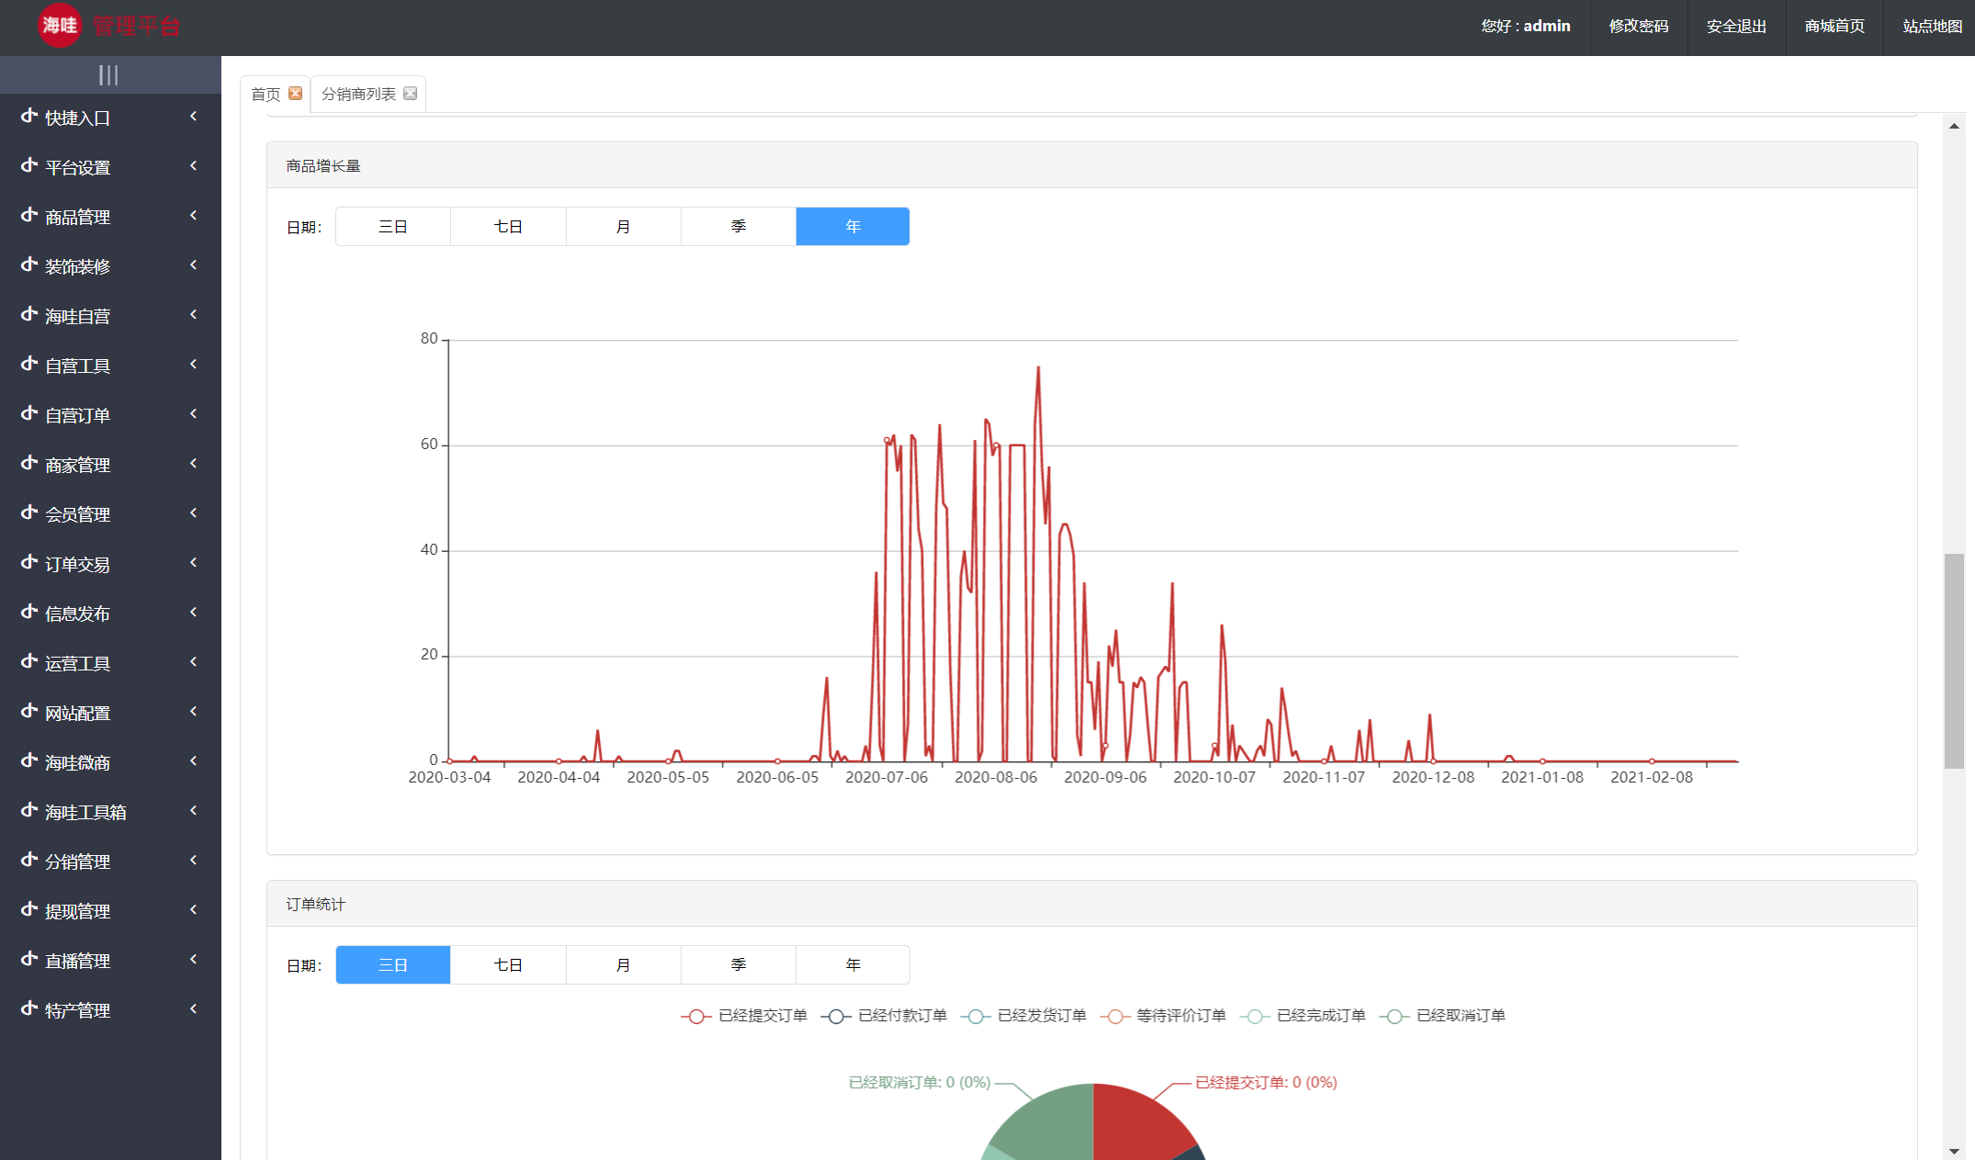Click the 海哇 red logo icon
Image resolution: width=1975 pixels, height=1160 pixels.
pos(60,26)
